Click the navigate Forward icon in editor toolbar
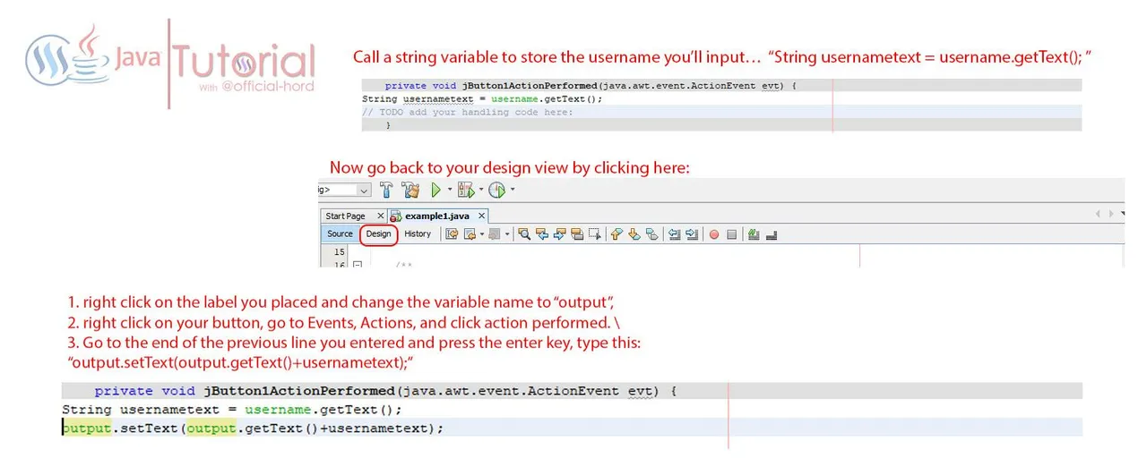The width and height of the screenshot is (1147, 458). click(x=495, y=233)
